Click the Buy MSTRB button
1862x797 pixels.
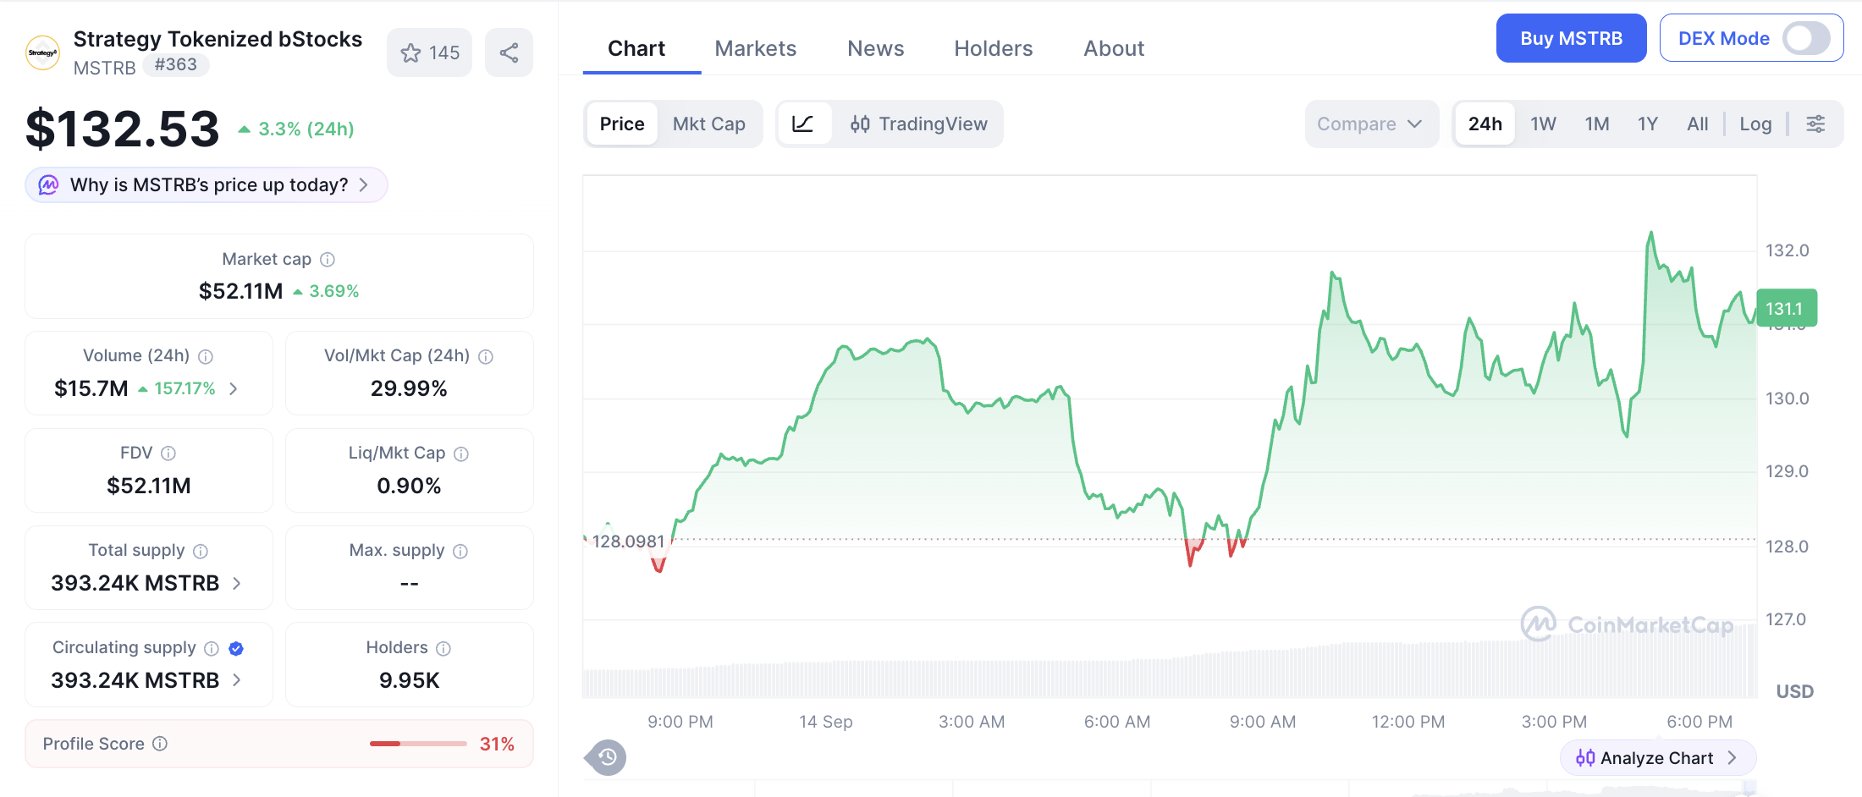click(x=1571, y=38)
